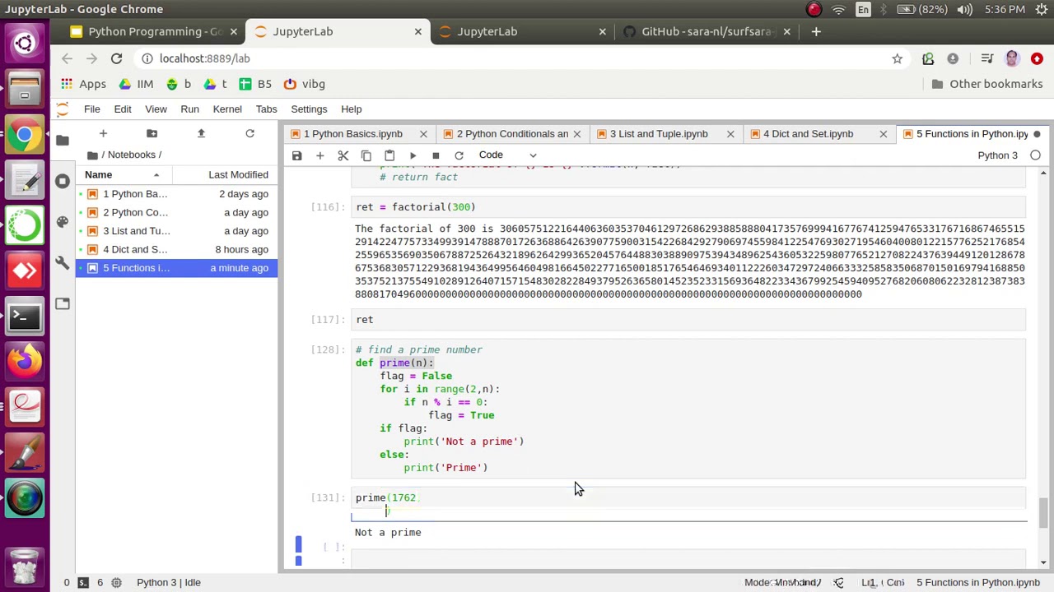Image resolution: width=1054 pixels, height=592 pixels.
Task: Open the commands palette sidebar
Action: tap(63, 222)
